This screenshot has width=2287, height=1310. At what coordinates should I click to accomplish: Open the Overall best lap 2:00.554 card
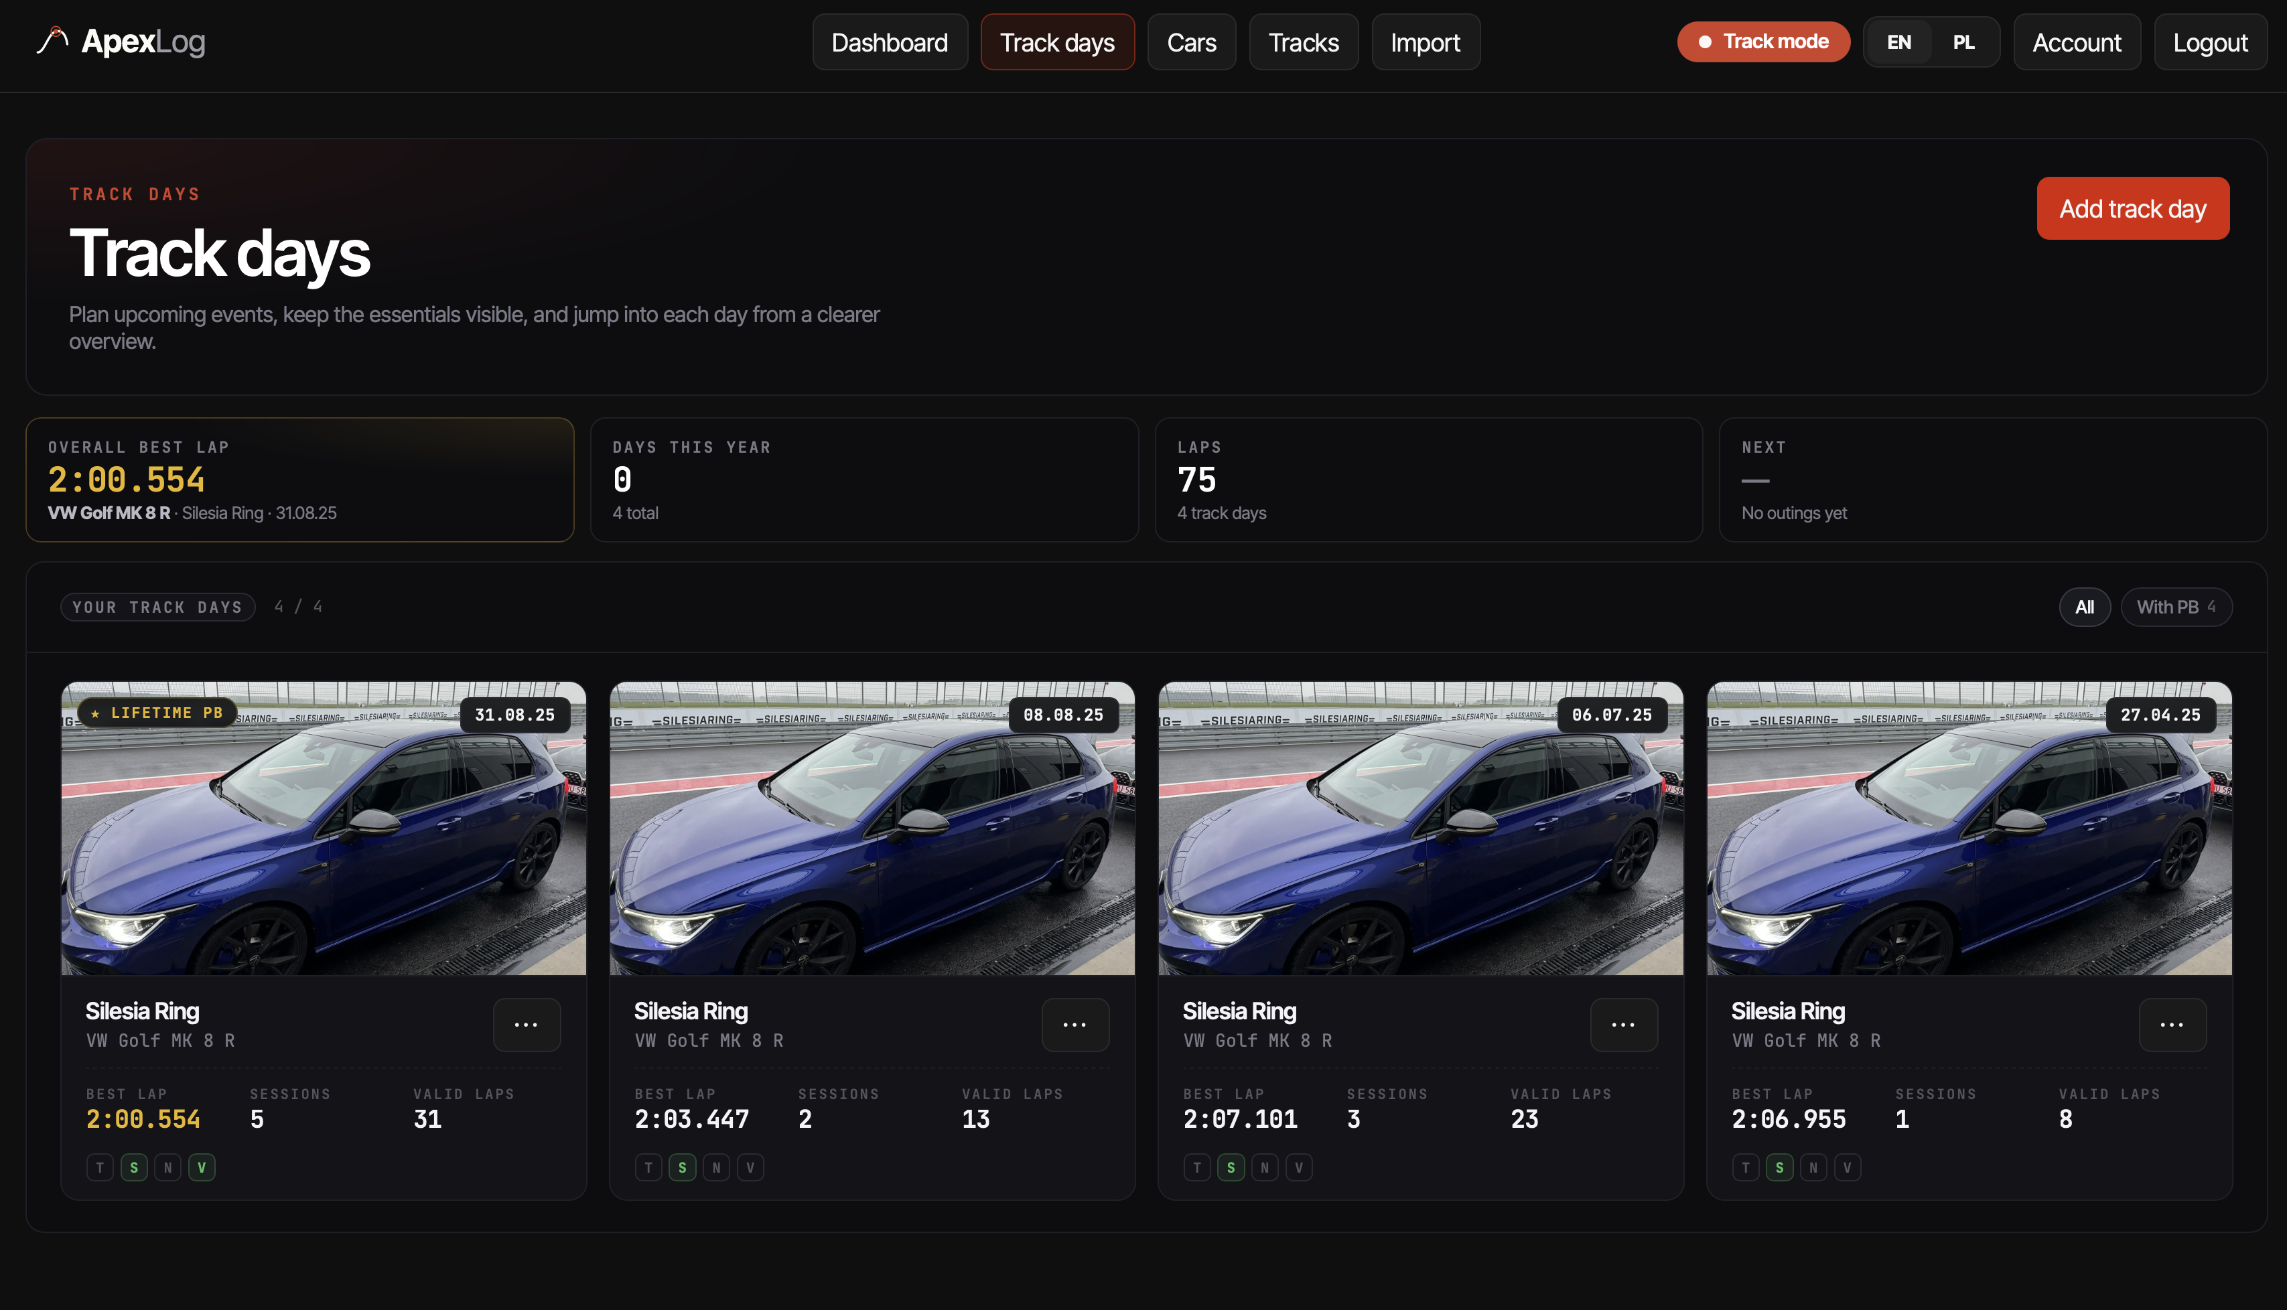click(x=299, y=479)
